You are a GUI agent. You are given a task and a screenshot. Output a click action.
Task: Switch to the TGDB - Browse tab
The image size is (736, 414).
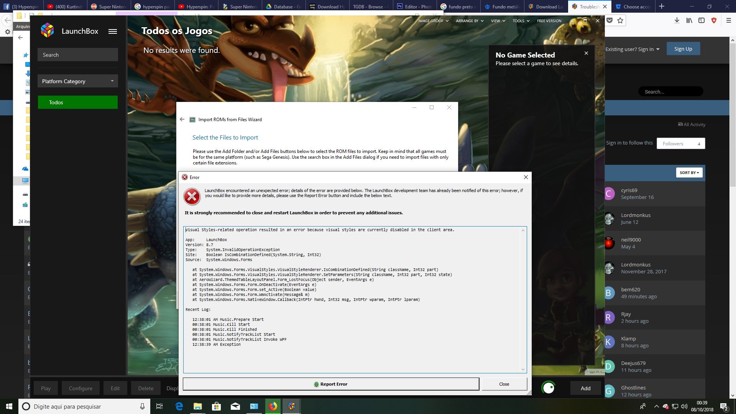coord(371,7)
